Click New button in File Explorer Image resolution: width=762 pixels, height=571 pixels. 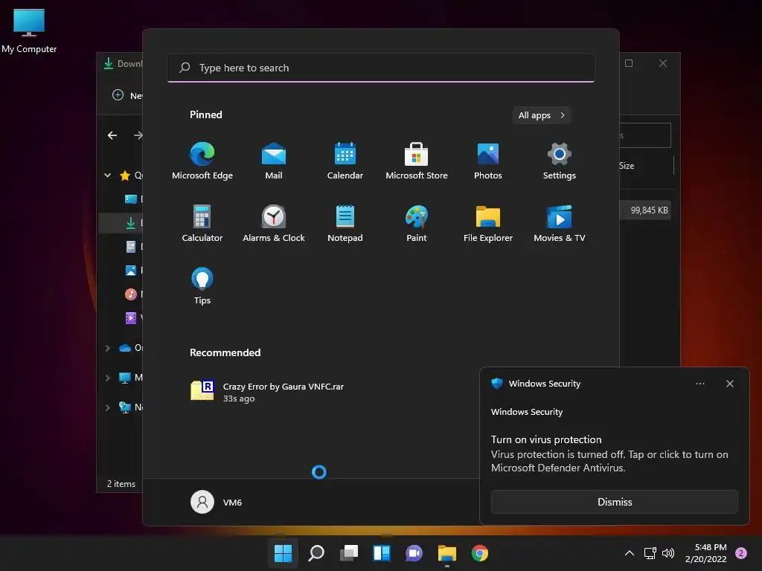127,95
